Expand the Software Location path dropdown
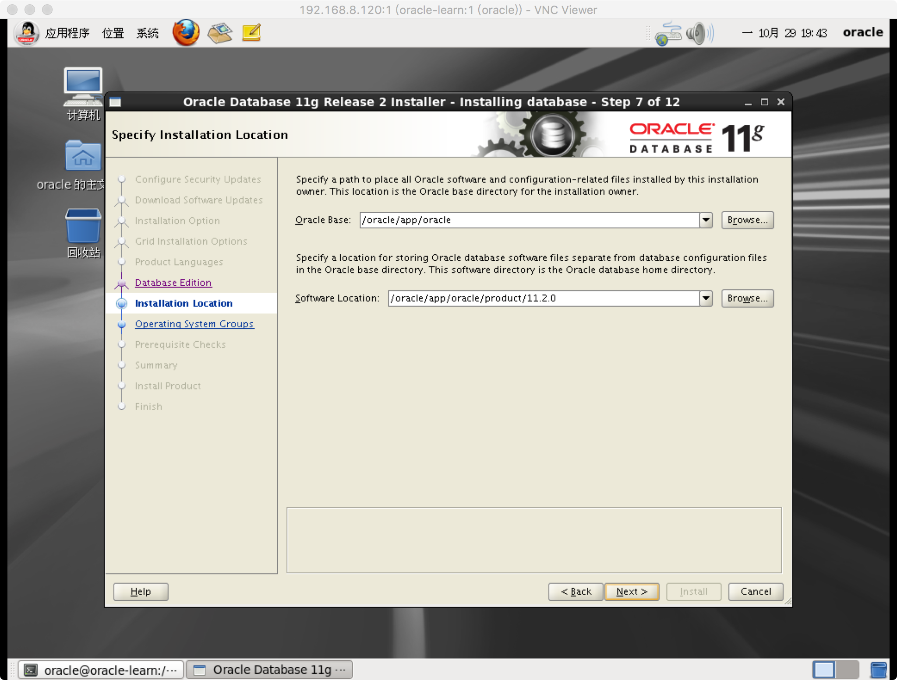897x680 pixels. click(706, 298)
